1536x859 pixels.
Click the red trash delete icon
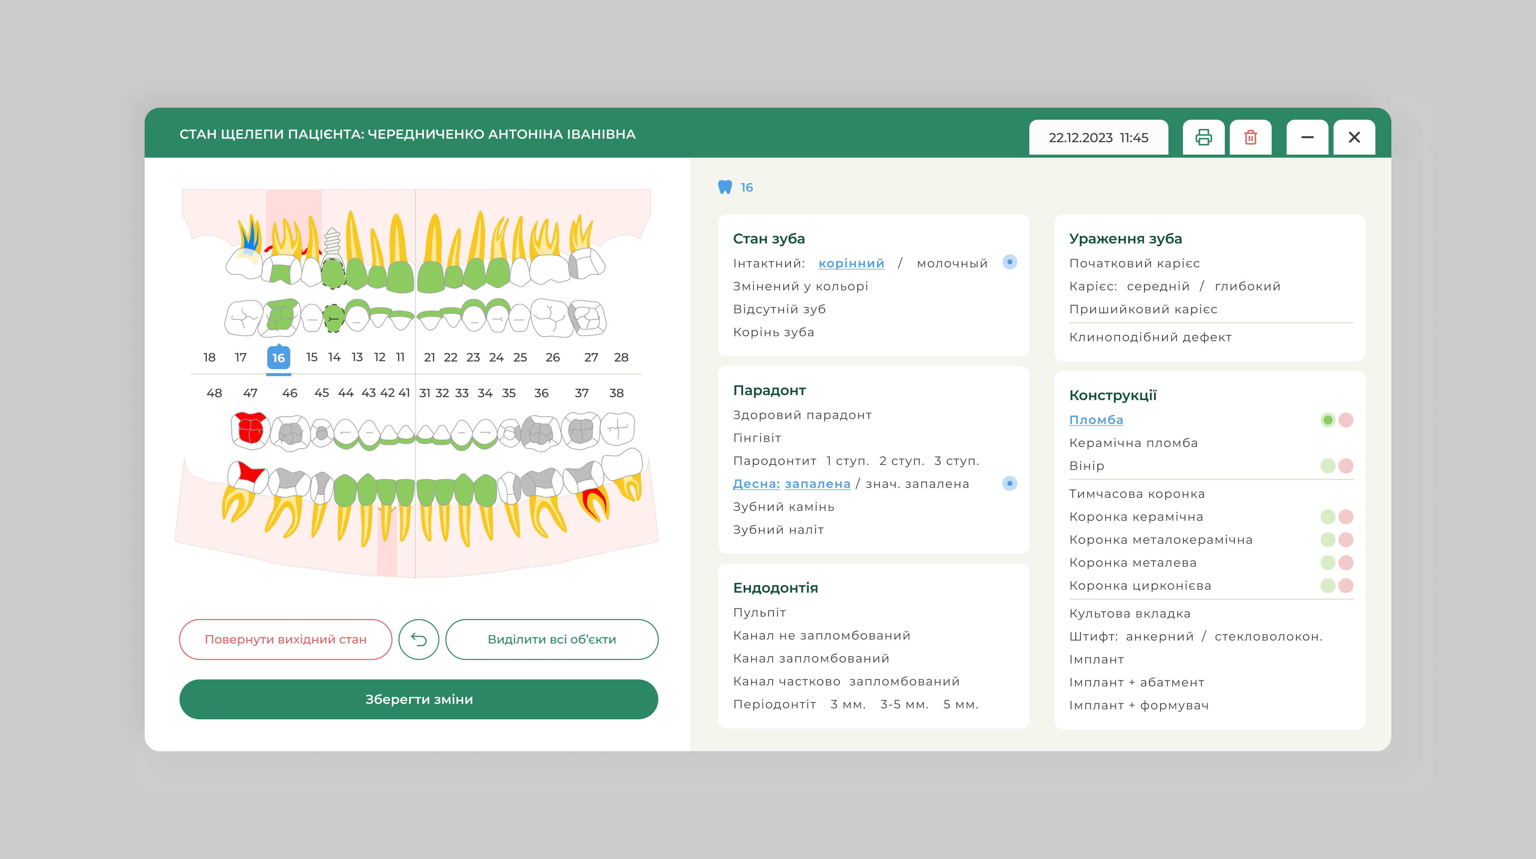coord(1250,137)
